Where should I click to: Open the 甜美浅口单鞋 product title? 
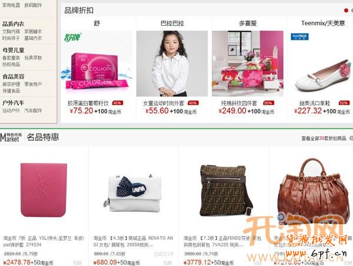[x=315, y=103]
